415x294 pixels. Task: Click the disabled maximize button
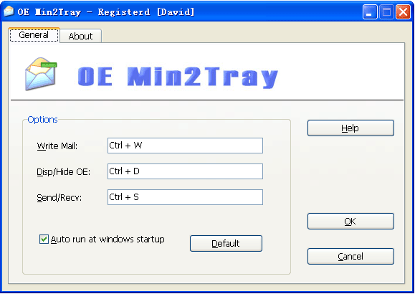coord(386,12)
